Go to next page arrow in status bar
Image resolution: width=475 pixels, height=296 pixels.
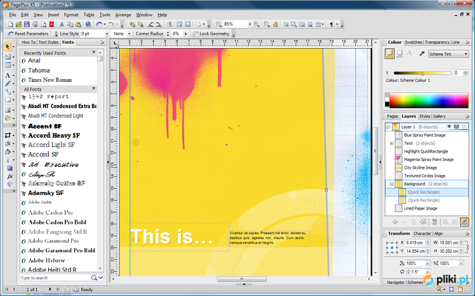pyautogui.click(x=50, y=289)
